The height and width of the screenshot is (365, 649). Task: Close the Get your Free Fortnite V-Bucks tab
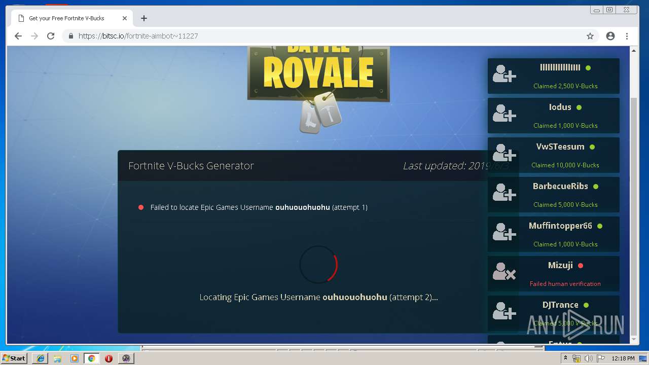(125, 18)
